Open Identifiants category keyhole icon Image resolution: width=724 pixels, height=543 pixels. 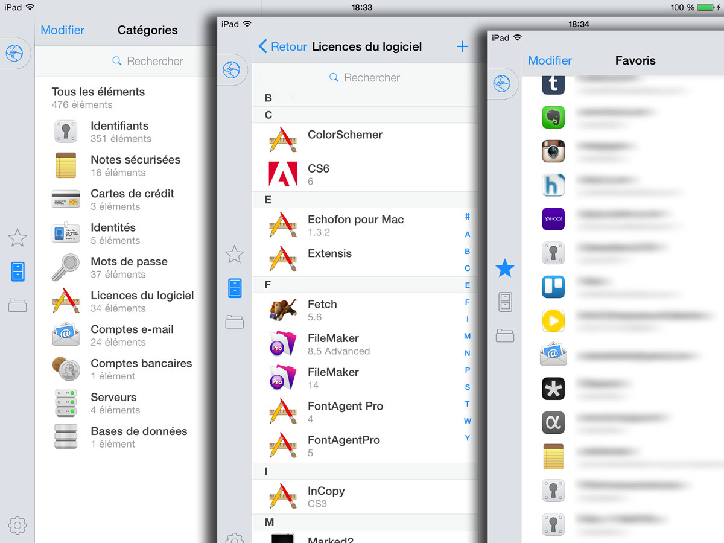pyautogui.click(x=66, y=132)
